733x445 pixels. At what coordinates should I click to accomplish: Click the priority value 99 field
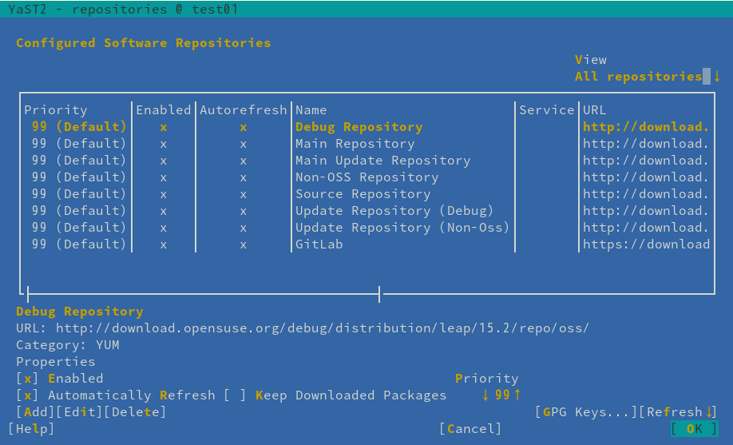502,395
